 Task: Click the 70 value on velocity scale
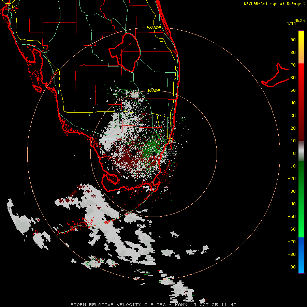(293, 65)
